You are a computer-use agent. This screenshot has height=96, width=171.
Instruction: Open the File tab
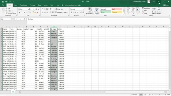pos(3,5)
